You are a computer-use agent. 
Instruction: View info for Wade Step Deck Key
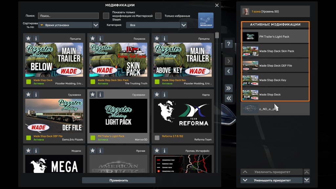(x=165, y=39)
